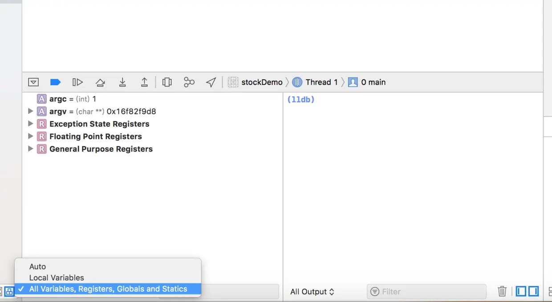This screenshot has height=302, width=552.
Task: Select the stockDemo process breadcrumb
Action: (256, 82)
